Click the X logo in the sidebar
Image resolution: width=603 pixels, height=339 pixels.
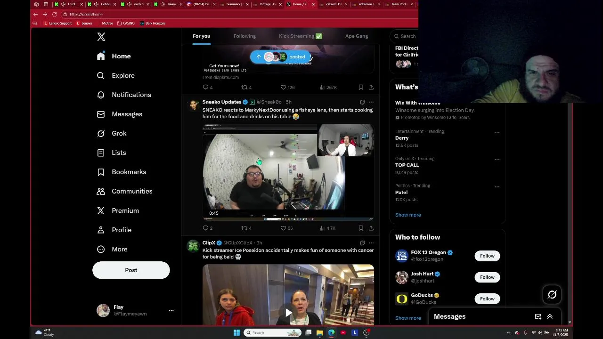101,37
